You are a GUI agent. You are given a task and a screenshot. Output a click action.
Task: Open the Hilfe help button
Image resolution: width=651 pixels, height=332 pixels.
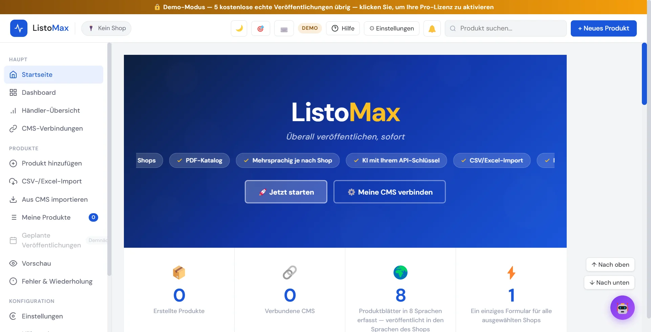[x=343, y=28]
